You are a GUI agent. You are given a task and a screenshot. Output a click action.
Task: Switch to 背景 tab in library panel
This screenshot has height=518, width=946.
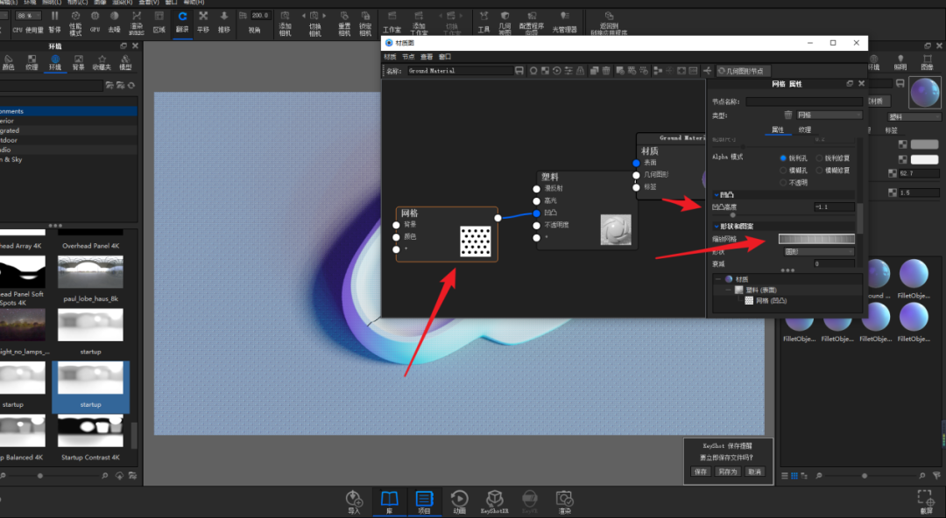click(x=79, y=63)
